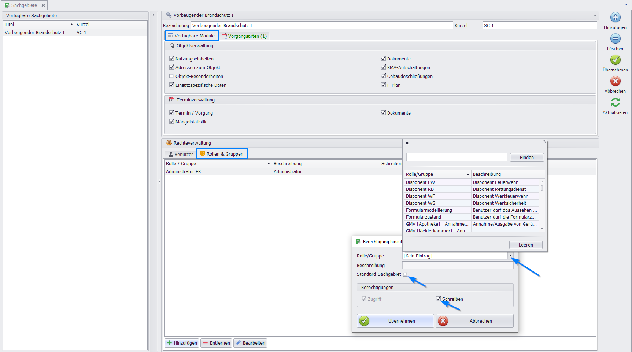
Task: Close the role search popup with X
Action: [x=407, y=143]
